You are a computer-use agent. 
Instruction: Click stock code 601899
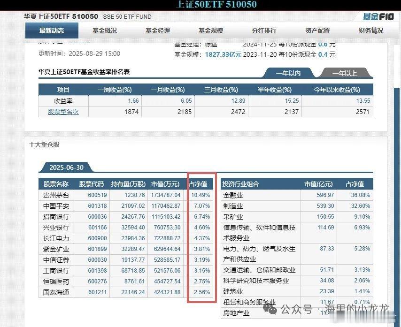pos(97,249)
